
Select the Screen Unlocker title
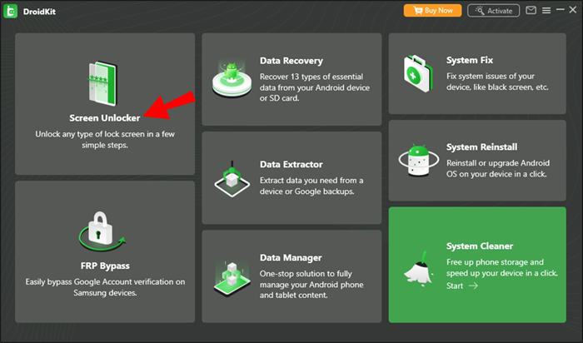(104, 117)
